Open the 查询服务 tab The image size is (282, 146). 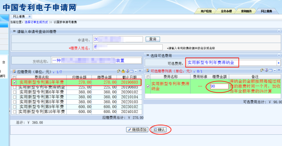(246, 11)
